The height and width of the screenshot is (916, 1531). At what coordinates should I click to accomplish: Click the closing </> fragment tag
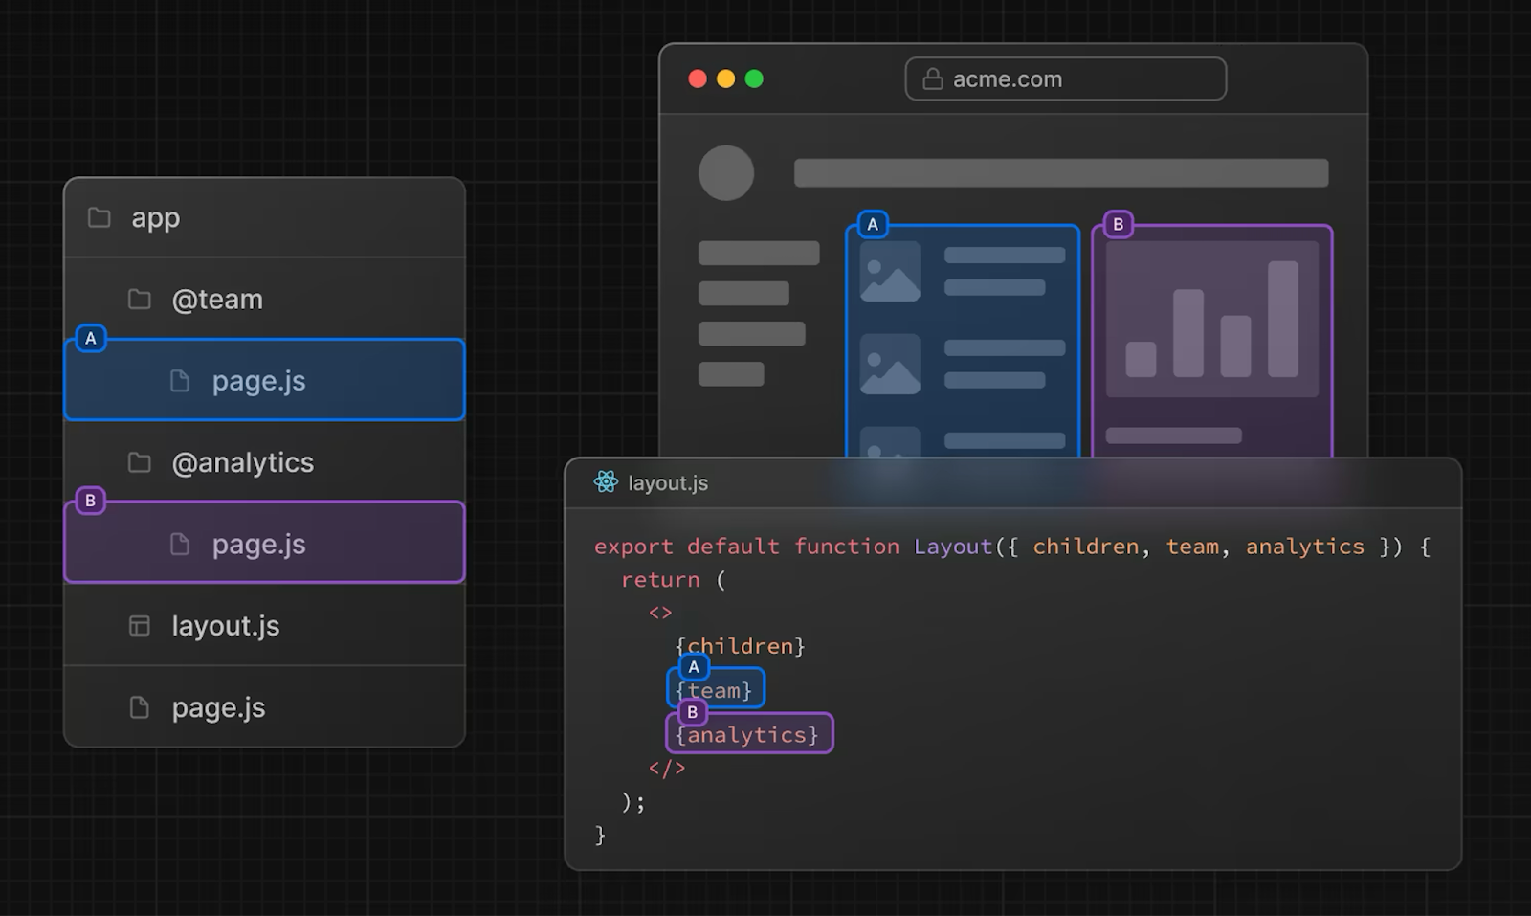(667, 768)
